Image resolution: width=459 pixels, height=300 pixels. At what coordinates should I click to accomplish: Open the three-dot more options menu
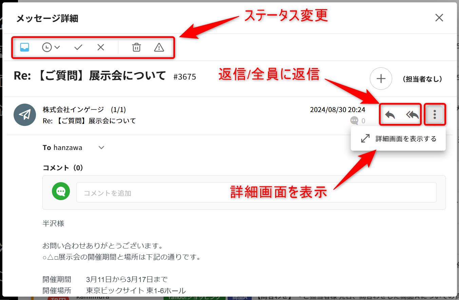tap(435, 115)
